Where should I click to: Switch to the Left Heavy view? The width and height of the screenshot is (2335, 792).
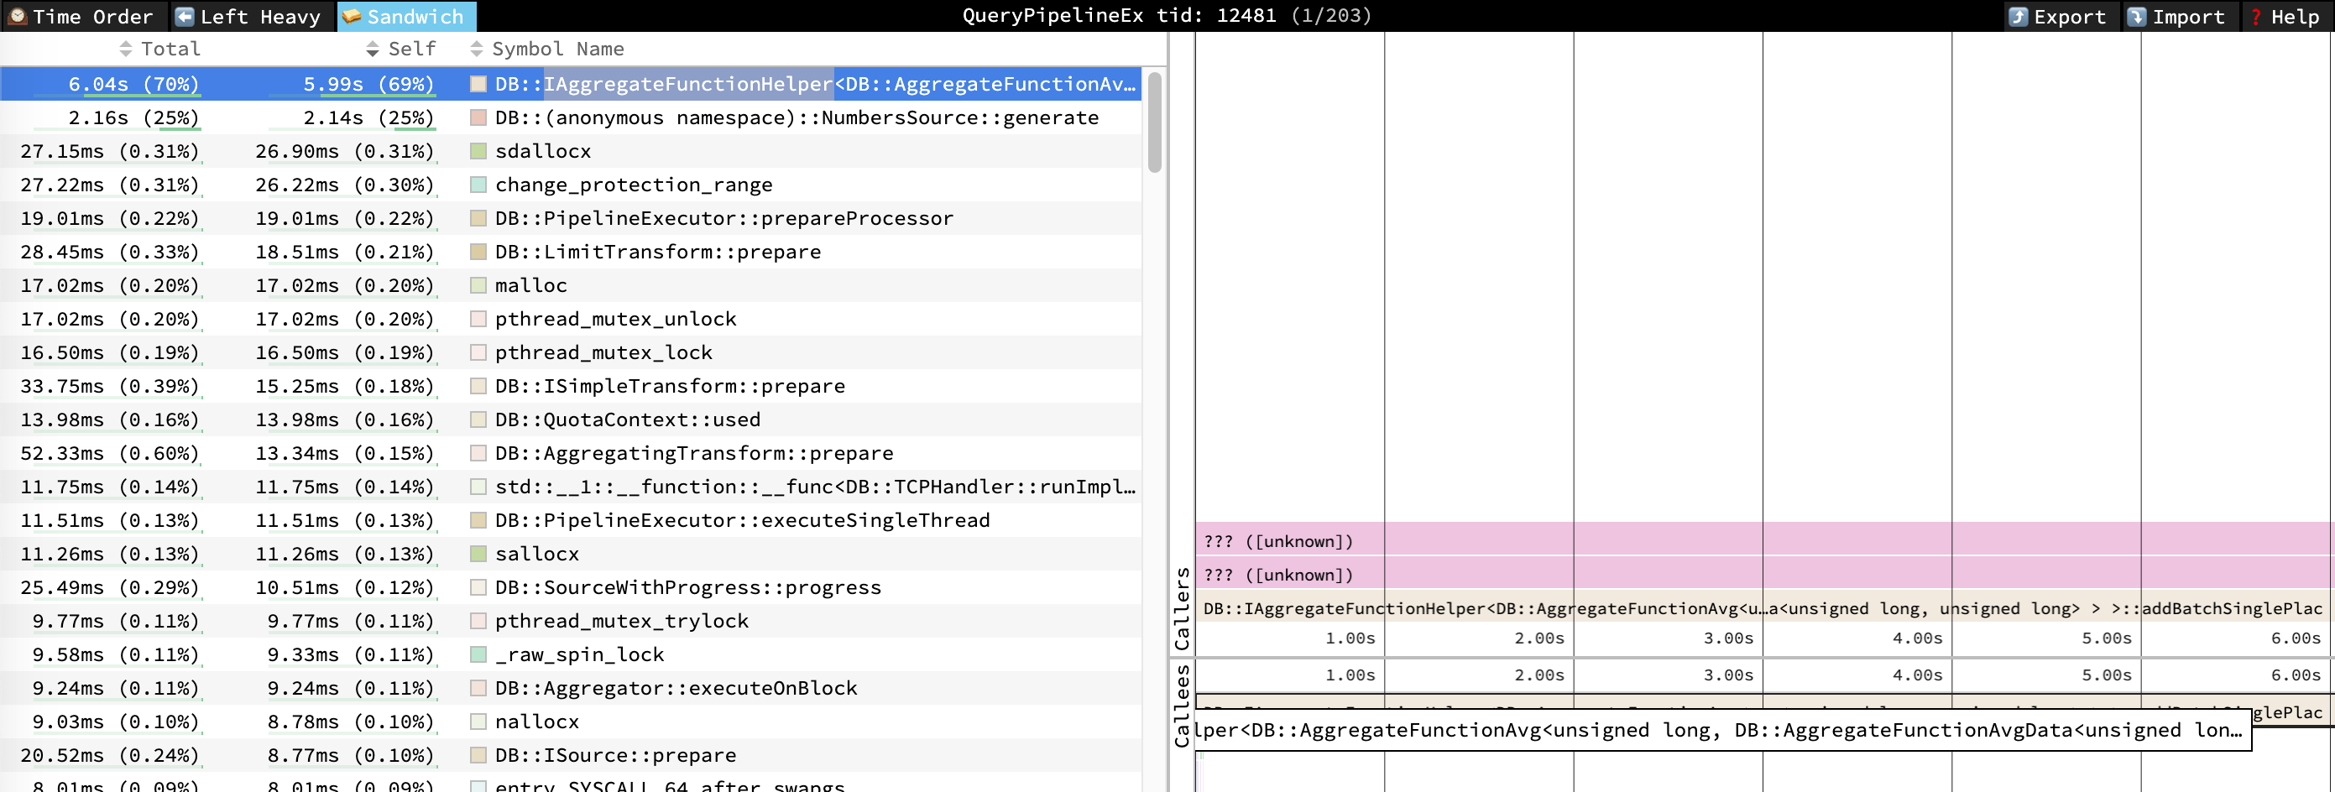[260, 16]
